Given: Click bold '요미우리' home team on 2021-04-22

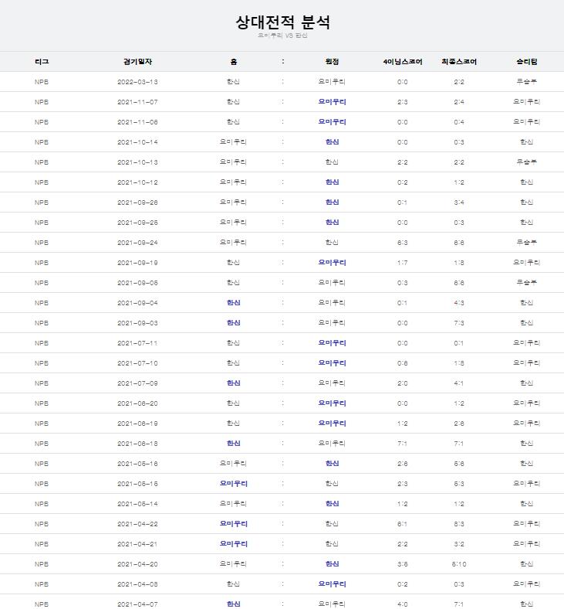Looking at the screenshot, I should 233,523.
